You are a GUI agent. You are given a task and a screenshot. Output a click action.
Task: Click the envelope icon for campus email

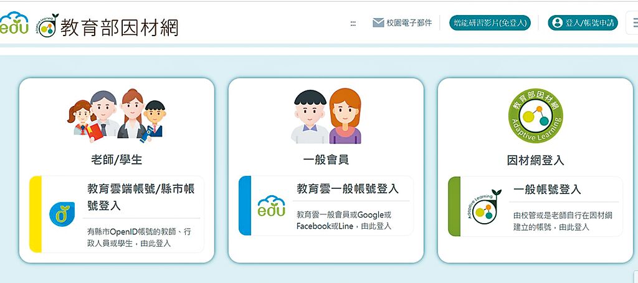(378, 23)
